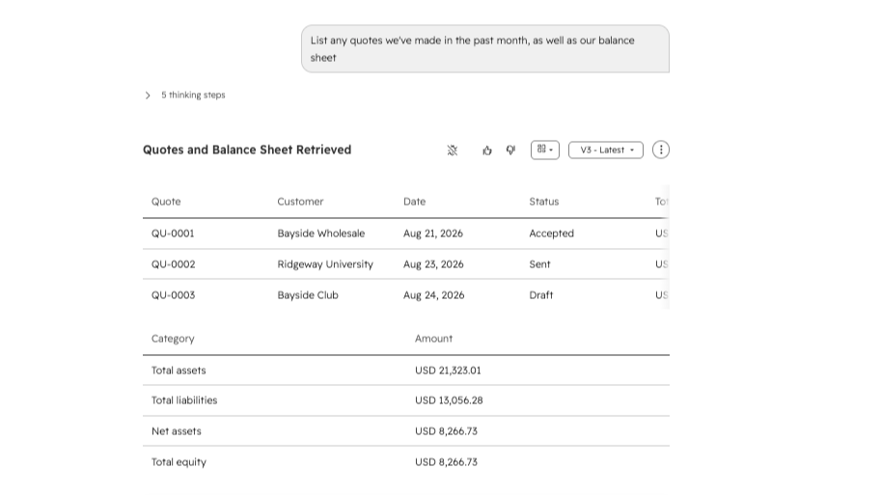The image size is (881, 495).
Task: Select the user message about quotes
Action: point(485,49)
